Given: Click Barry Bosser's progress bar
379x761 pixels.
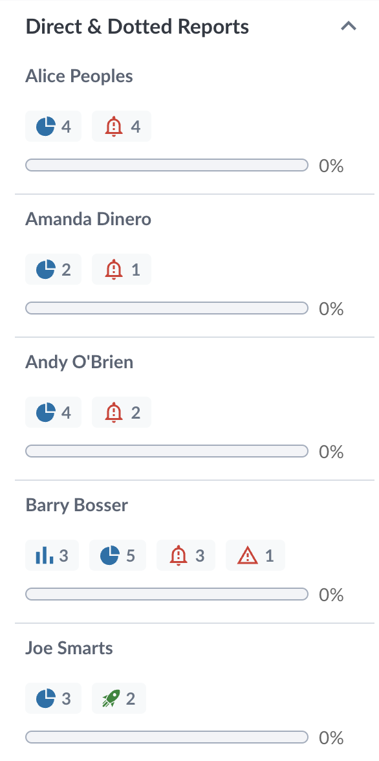Looking at the screenshot, I should pos(166,593).
